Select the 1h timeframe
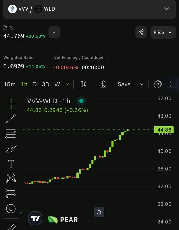The width and height of the screenshot is (179, 230). pos(24,84)
